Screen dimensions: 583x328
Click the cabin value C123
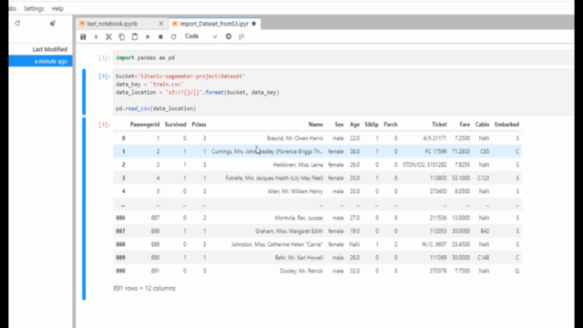coord(484,179)
